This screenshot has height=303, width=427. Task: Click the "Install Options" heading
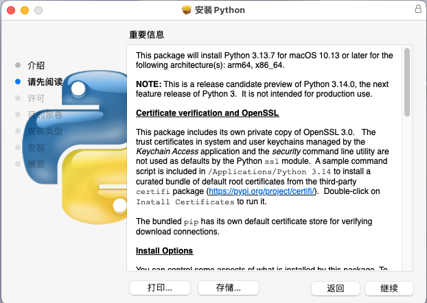coord(165,251)
